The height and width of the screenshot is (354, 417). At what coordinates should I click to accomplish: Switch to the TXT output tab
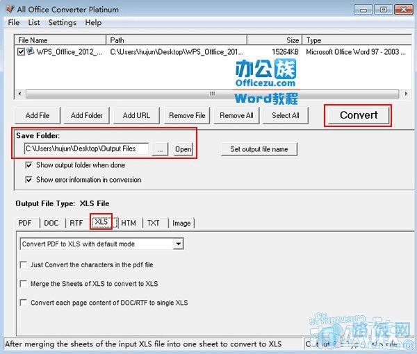tap(154, 223)
